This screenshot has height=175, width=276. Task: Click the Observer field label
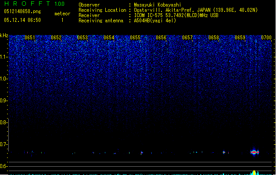pos(89,5)
